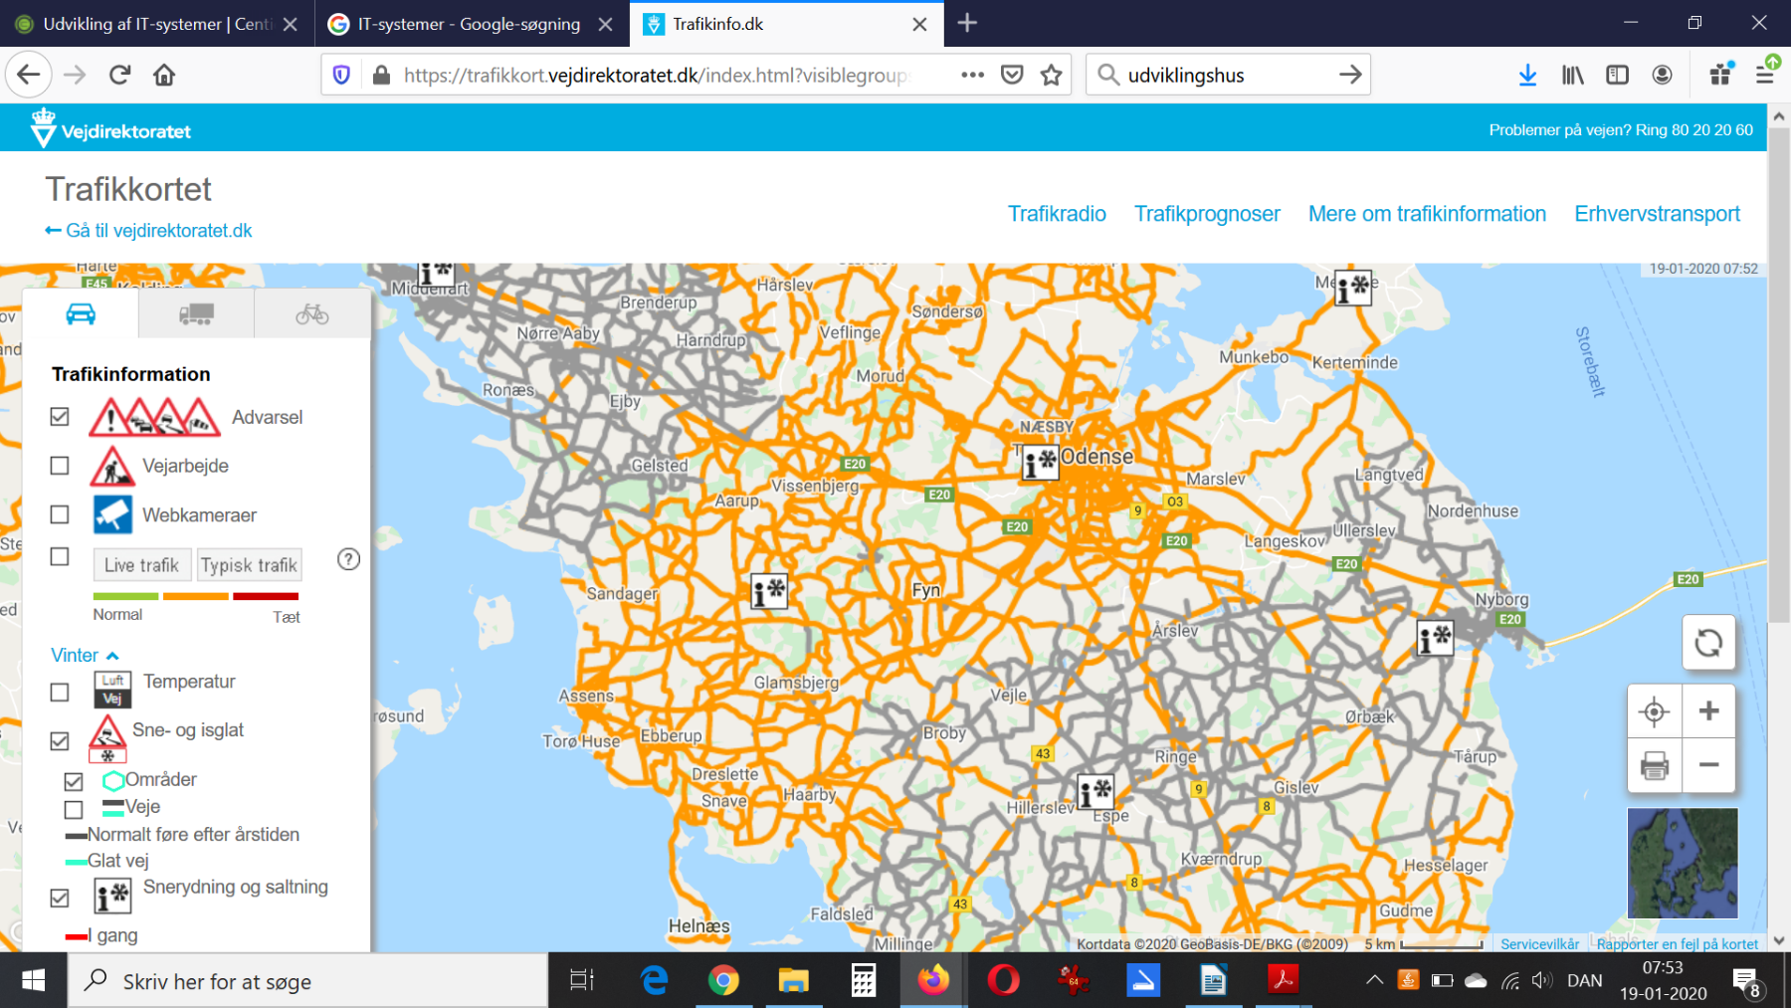The width and height of the screenshot is (1791, 1008).
Task: Open the Trafikprognoser menu item
Action: pyautogui.click(x=1207, y=214)
